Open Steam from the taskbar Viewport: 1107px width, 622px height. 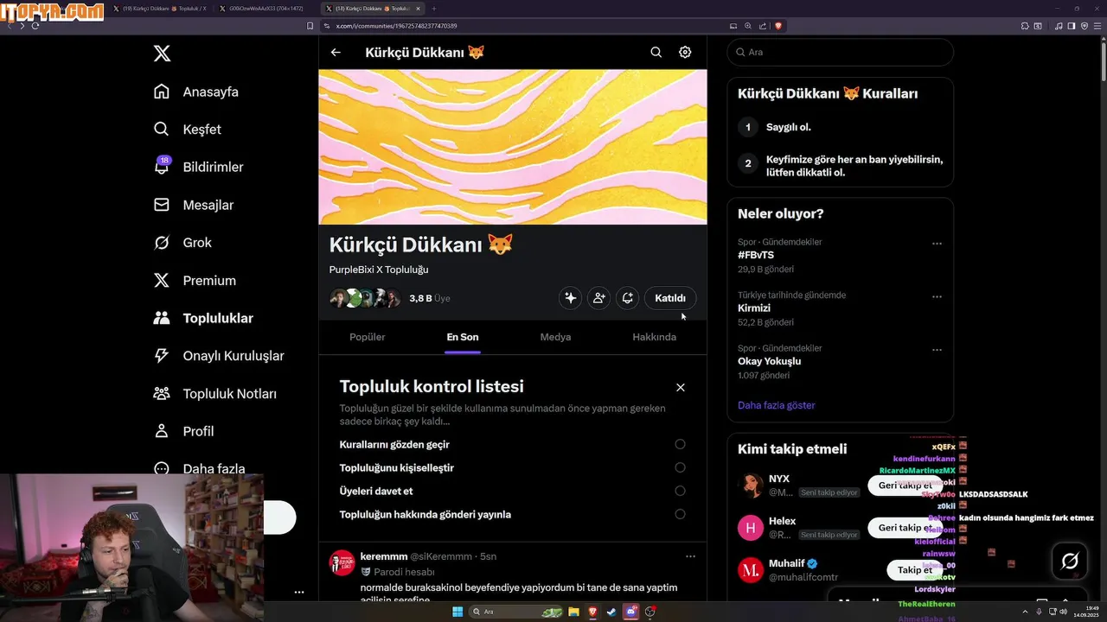tap(612, 612)
